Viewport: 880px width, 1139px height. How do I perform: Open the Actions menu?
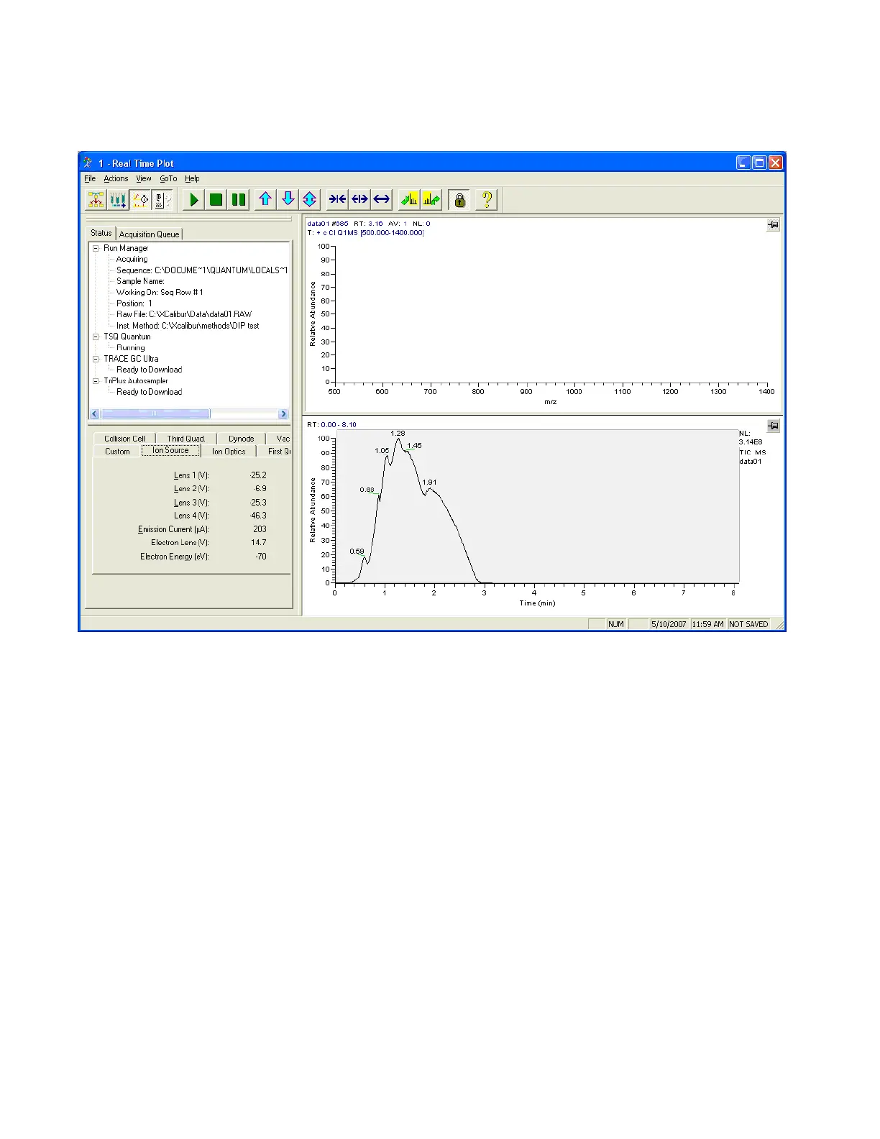tap(116, 178)
